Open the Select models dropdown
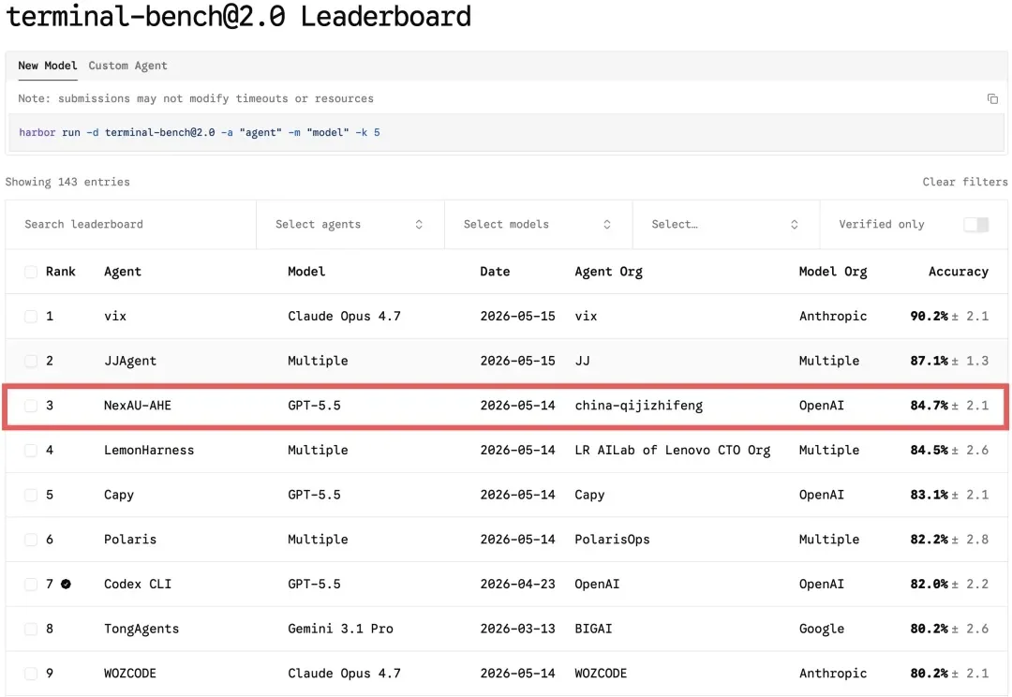The height and width of the screenshot is (697, 1012). click(x=538, y=225)
